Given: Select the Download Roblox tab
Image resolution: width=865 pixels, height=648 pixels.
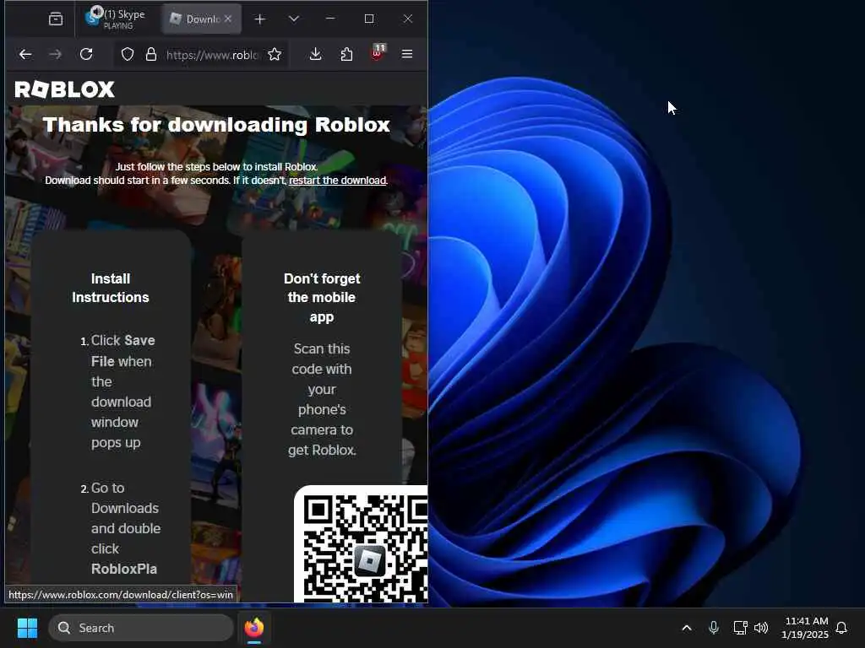Looking at the screenshot, I should [x=202, y=19].
